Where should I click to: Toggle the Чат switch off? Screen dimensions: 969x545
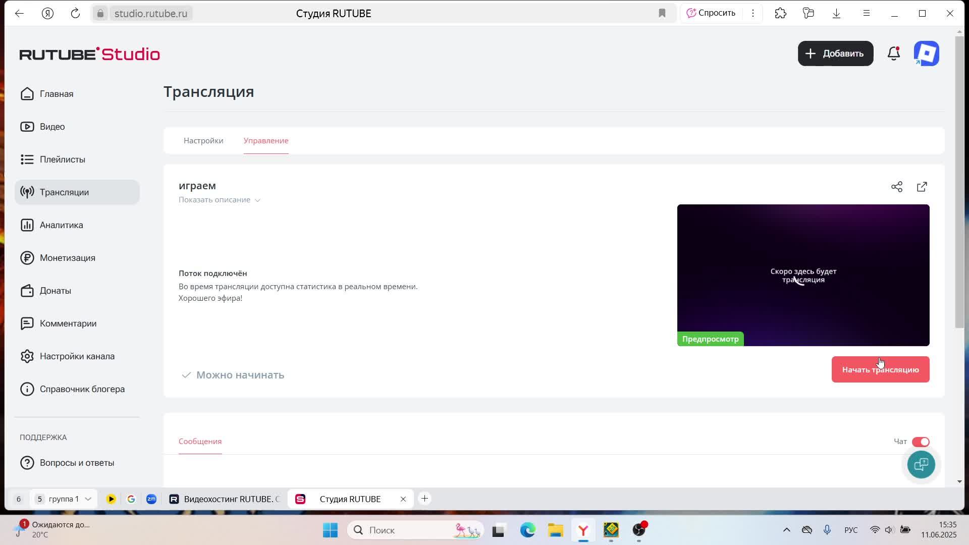tap(921, 442)
